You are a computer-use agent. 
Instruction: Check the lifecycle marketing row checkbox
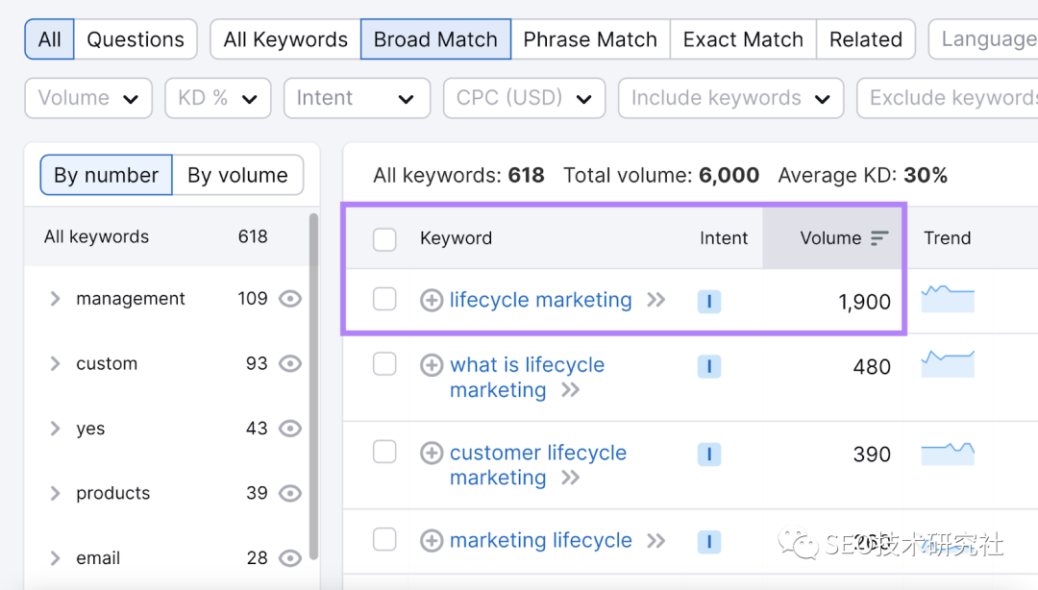[x=384, y=300]
